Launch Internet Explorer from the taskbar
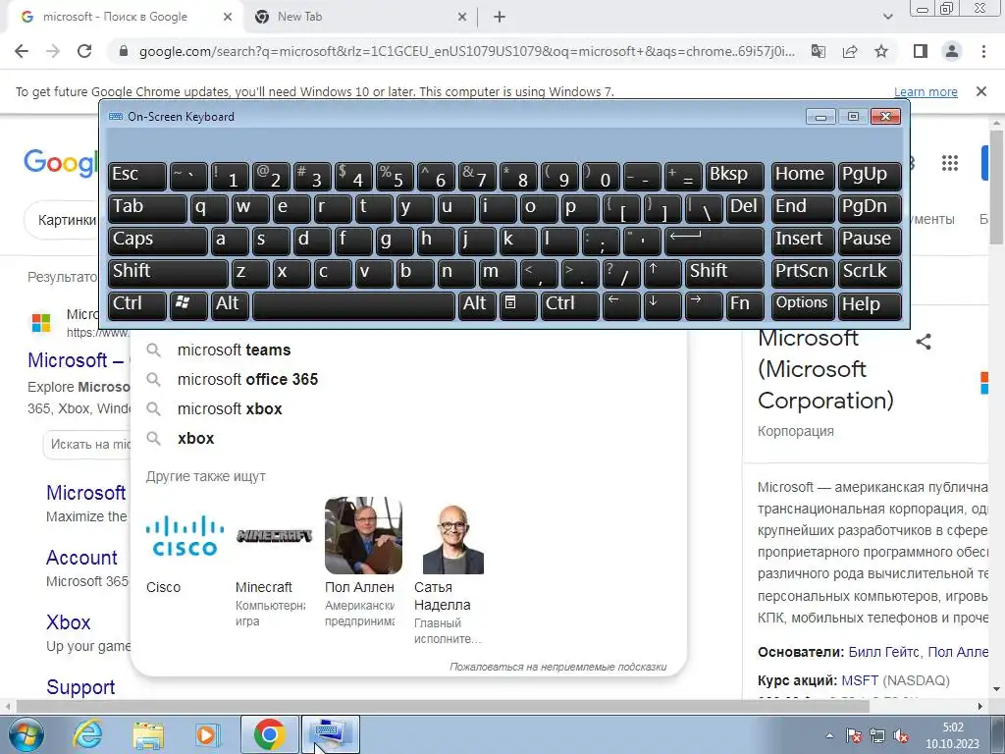The image size is (1005, 754). (x=87, y=734)
